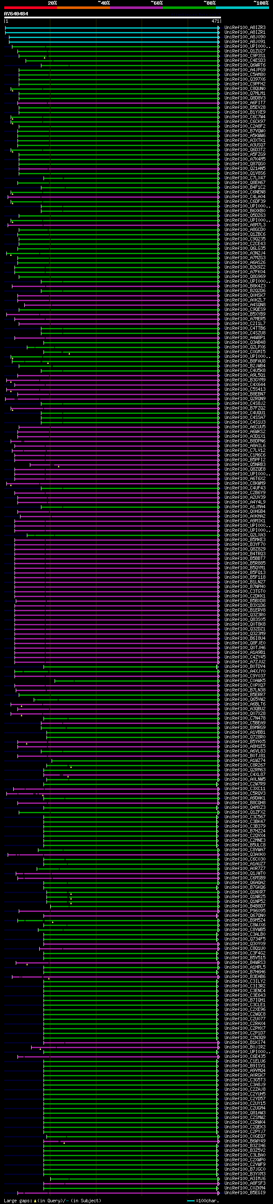Click label UniRef100_B1LN27

[245, 581]
